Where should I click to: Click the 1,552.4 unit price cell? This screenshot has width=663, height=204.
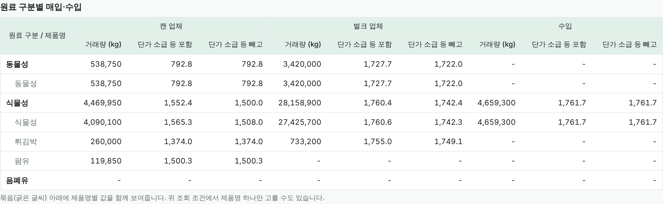tap(178, 103)
